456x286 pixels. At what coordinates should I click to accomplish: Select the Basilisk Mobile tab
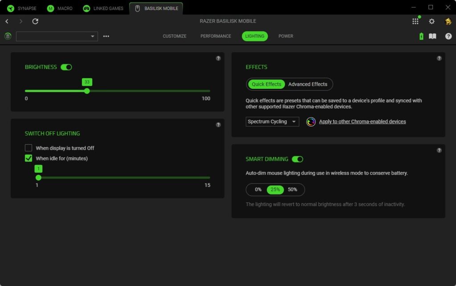coord(156,8)
